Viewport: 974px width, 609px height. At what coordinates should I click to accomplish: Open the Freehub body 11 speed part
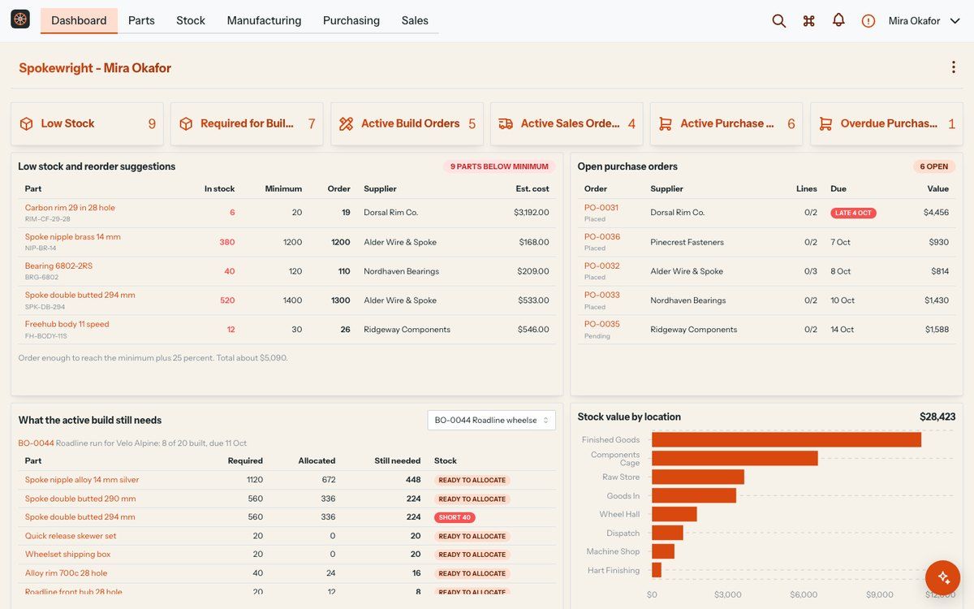[x=67, y=325]
